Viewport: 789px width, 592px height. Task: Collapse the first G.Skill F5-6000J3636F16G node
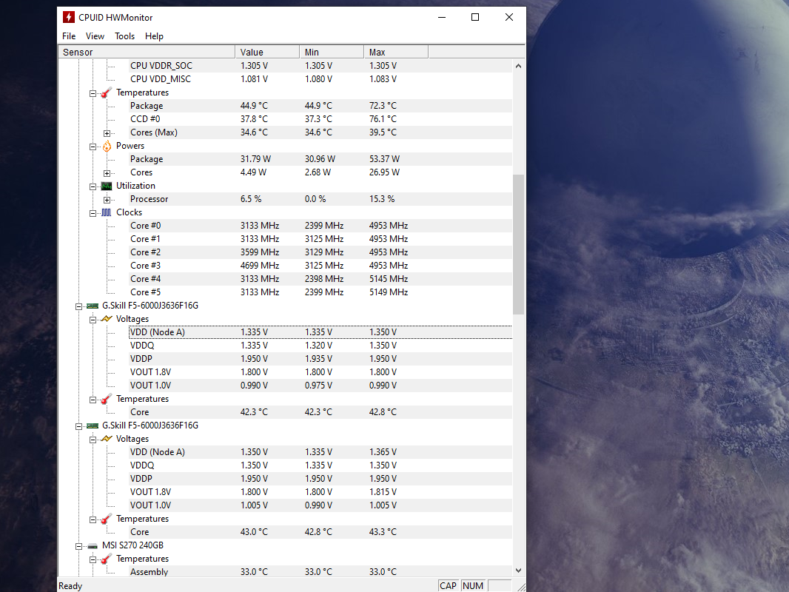click(x=78, y=307)
